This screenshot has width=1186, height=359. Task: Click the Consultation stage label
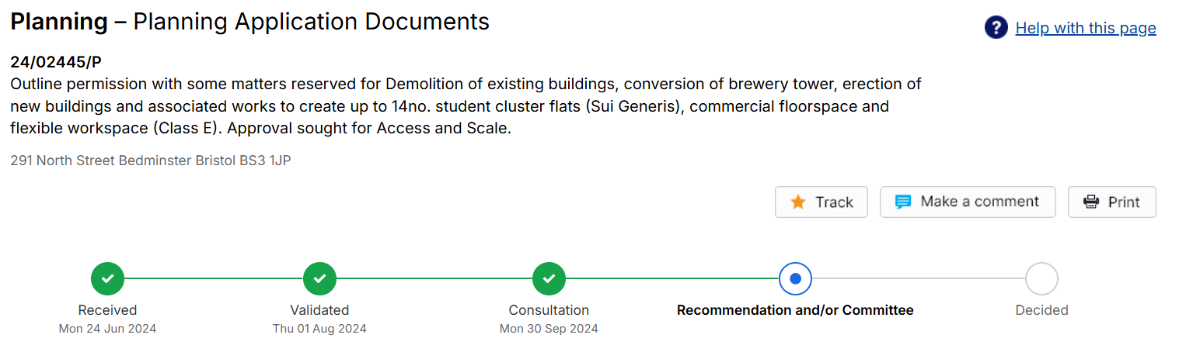point(549,310)
